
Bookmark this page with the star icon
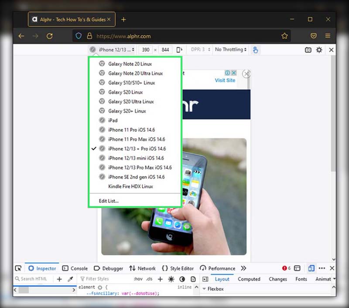[284, 36]
